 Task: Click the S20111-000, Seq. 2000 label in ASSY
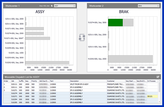coord(14,19)
